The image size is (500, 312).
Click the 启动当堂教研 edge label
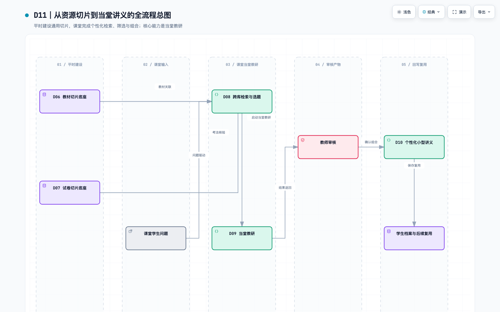(x=261, y=117)
